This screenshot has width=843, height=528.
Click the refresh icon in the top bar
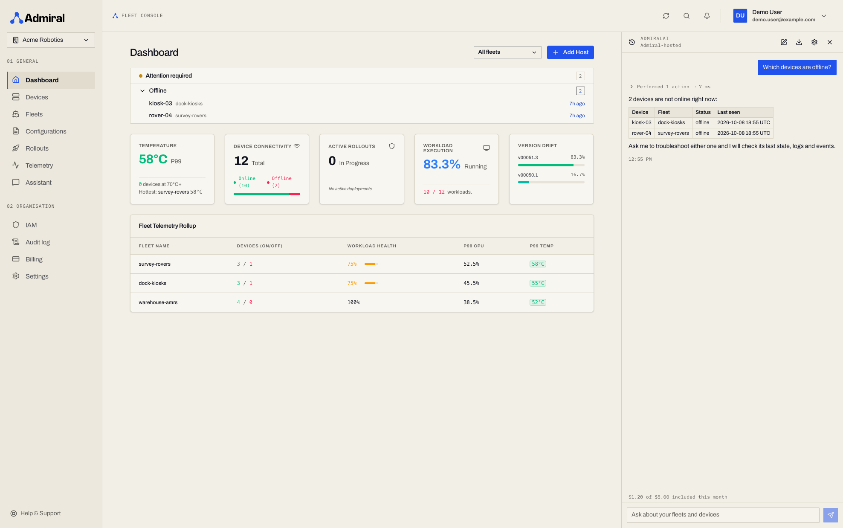[x=666, y=16]
